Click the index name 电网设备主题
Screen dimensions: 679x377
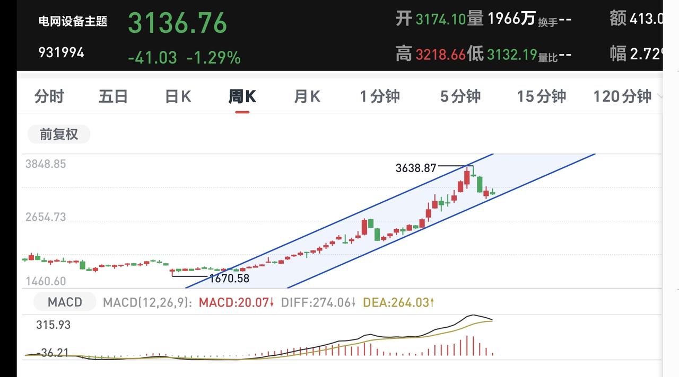(x=73, y=21)
